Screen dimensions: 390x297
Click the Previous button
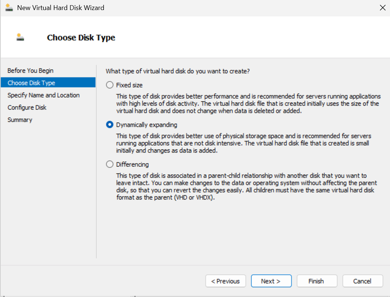226,281
